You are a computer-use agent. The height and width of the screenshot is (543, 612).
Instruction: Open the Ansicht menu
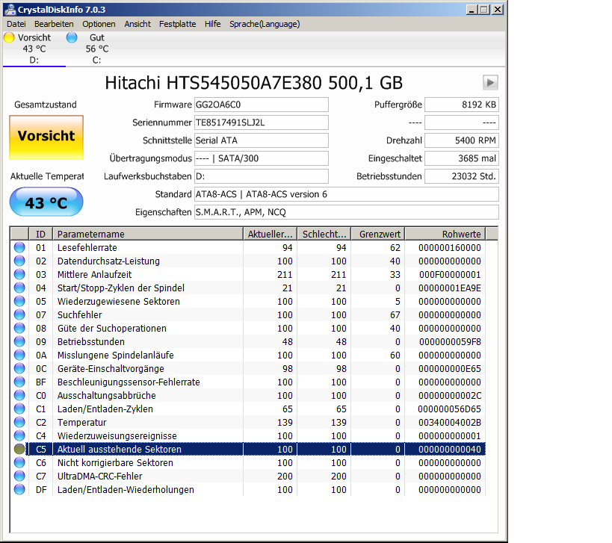click(137, 24)
